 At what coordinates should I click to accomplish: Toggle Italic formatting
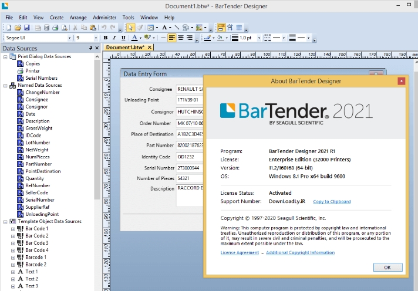click(x=114, y=38)
